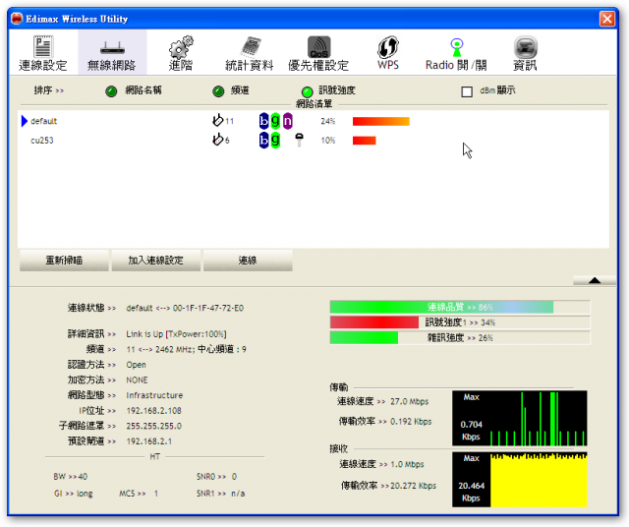The image size is (629, 527).
Task: Click the channel 11 antenna icon
Action: (x=218, y=120)
